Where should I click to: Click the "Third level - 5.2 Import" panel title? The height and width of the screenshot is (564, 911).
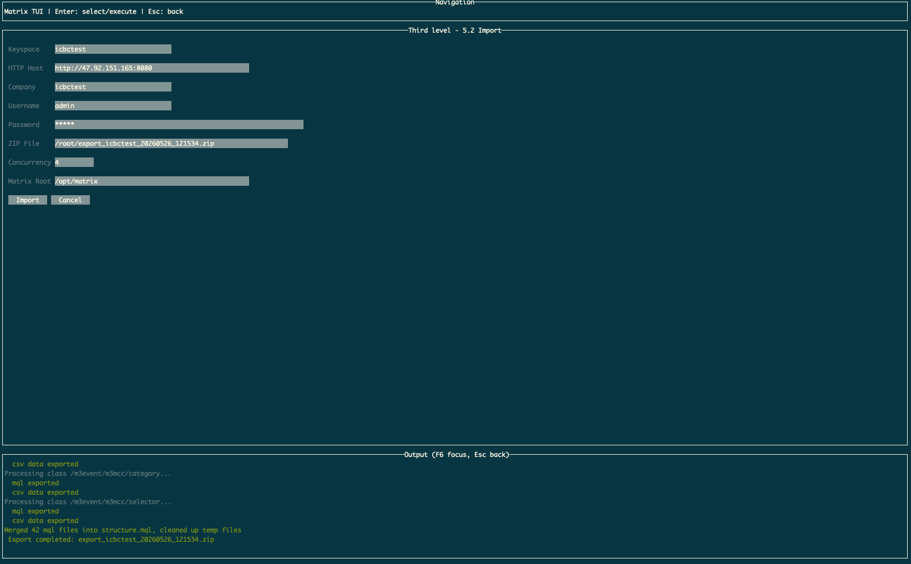coord(455,31)
